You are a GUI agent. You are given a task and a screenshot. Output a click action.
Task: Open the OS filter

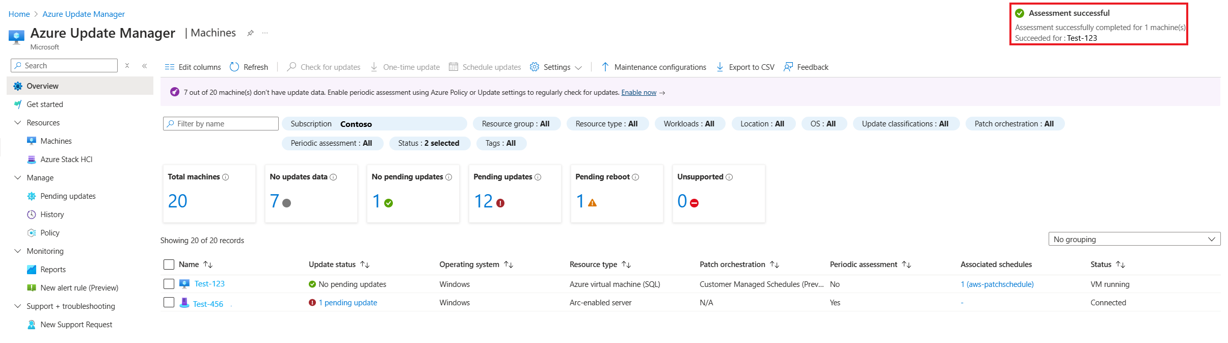pos(823,124)
